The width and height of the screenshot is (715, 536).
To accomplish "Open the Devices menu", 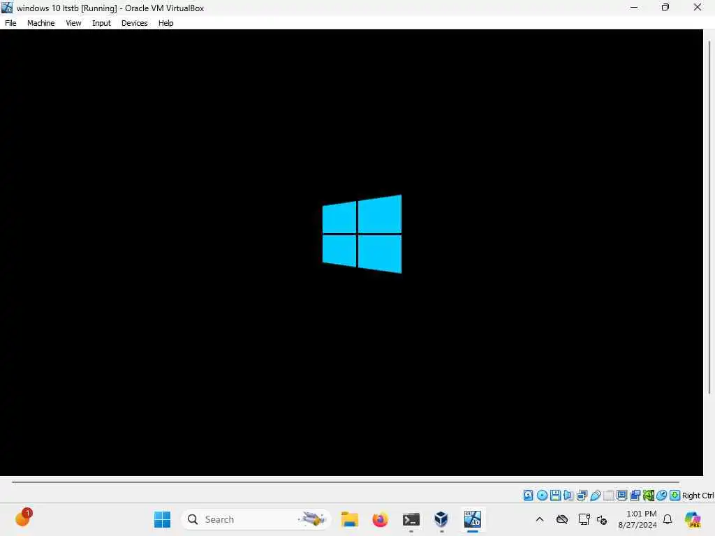I will pyautogui.click(x=135, y=23).
